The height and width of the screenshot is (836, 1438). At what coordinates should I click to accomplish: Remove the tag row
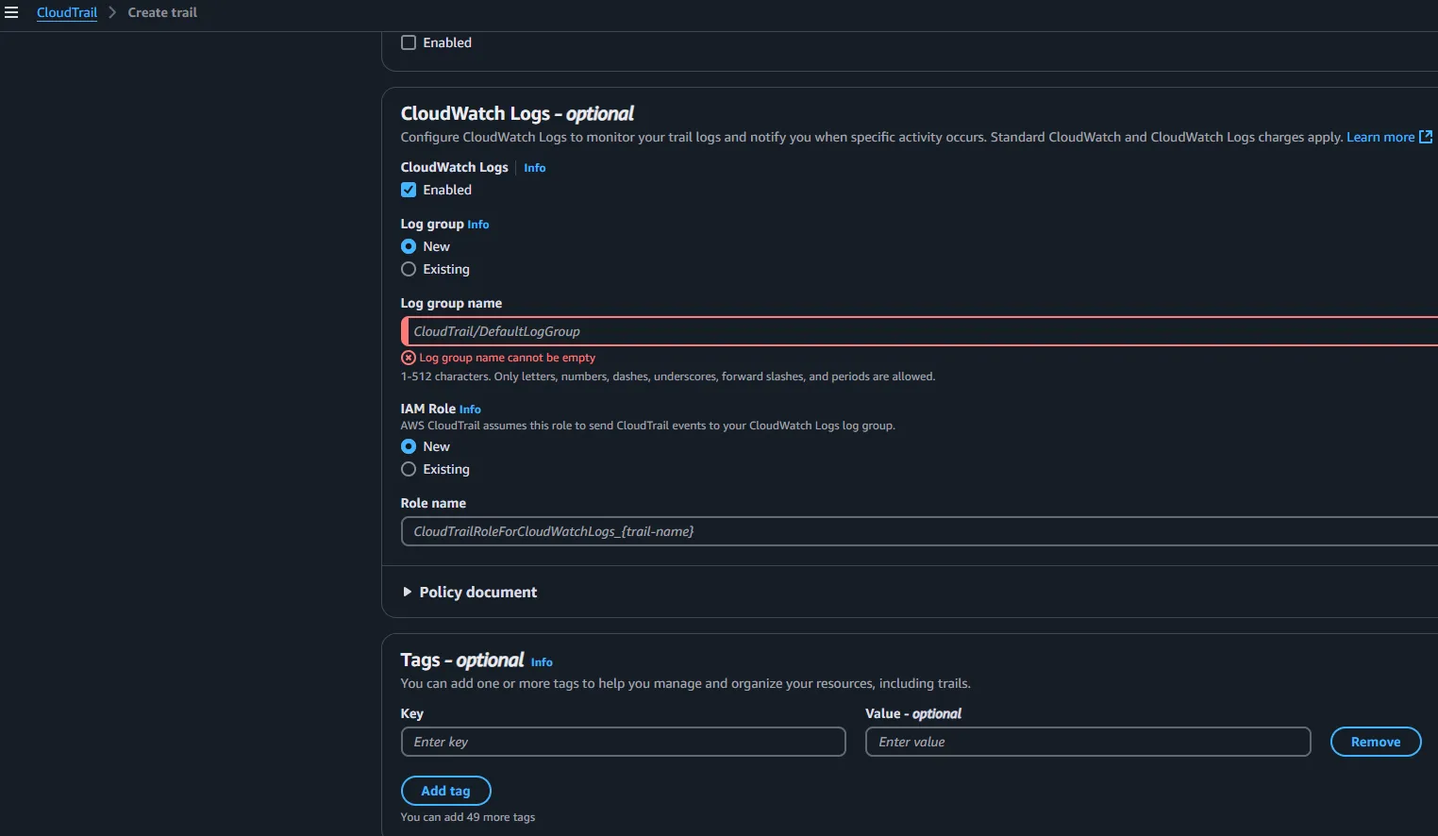click(1375, 742)
